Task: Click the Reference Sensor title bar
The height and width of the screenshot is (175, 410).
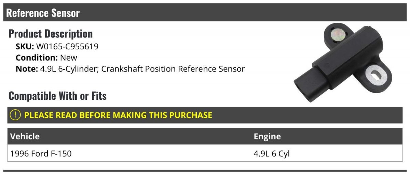Action: tap(43, 13)
